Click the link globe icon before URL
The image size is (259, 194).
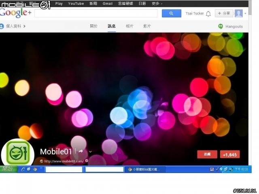41,161
